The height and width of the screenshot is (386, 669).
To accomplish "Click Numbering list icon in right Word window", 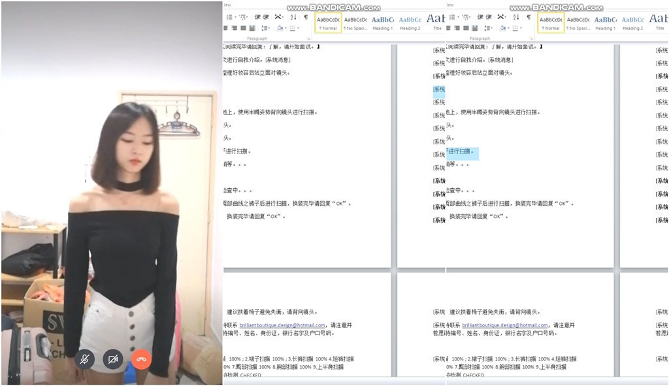I will [452, 17].
